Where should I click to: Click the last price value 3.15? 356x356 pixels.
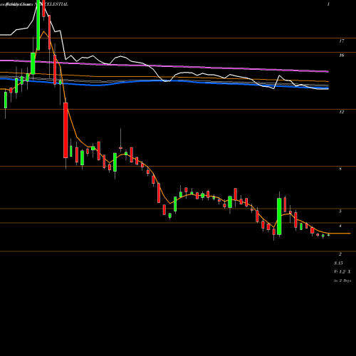[338, 263]
